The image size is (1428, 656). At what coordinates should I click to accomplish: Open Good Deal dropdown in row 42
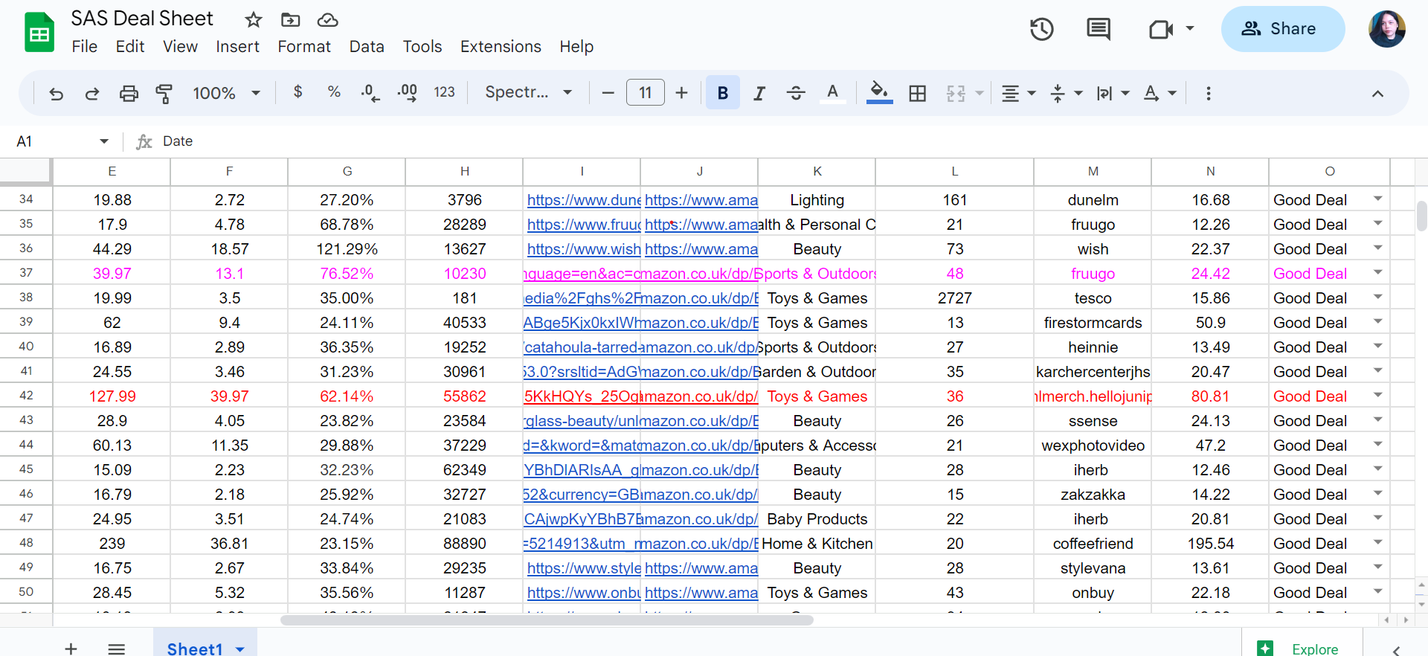1377,395
